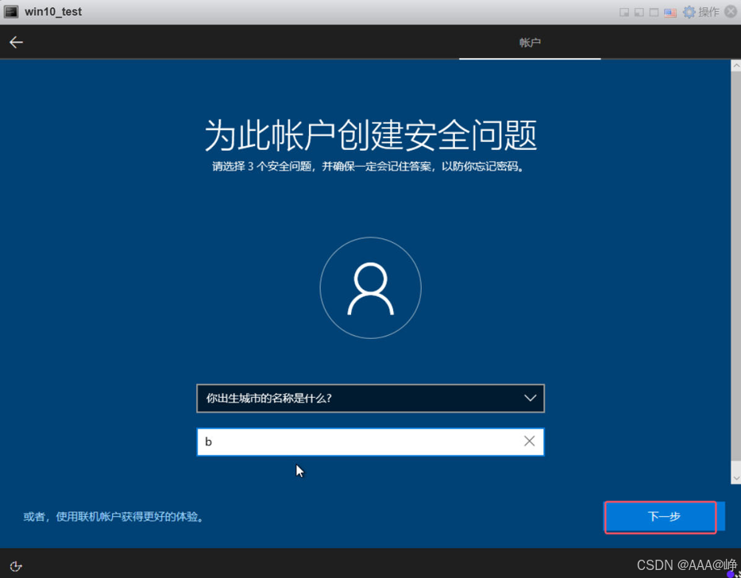Viewport: 741px width, 578px height.
Task: Open the ease of access icon at bottom left
Action: click(16, 566)
